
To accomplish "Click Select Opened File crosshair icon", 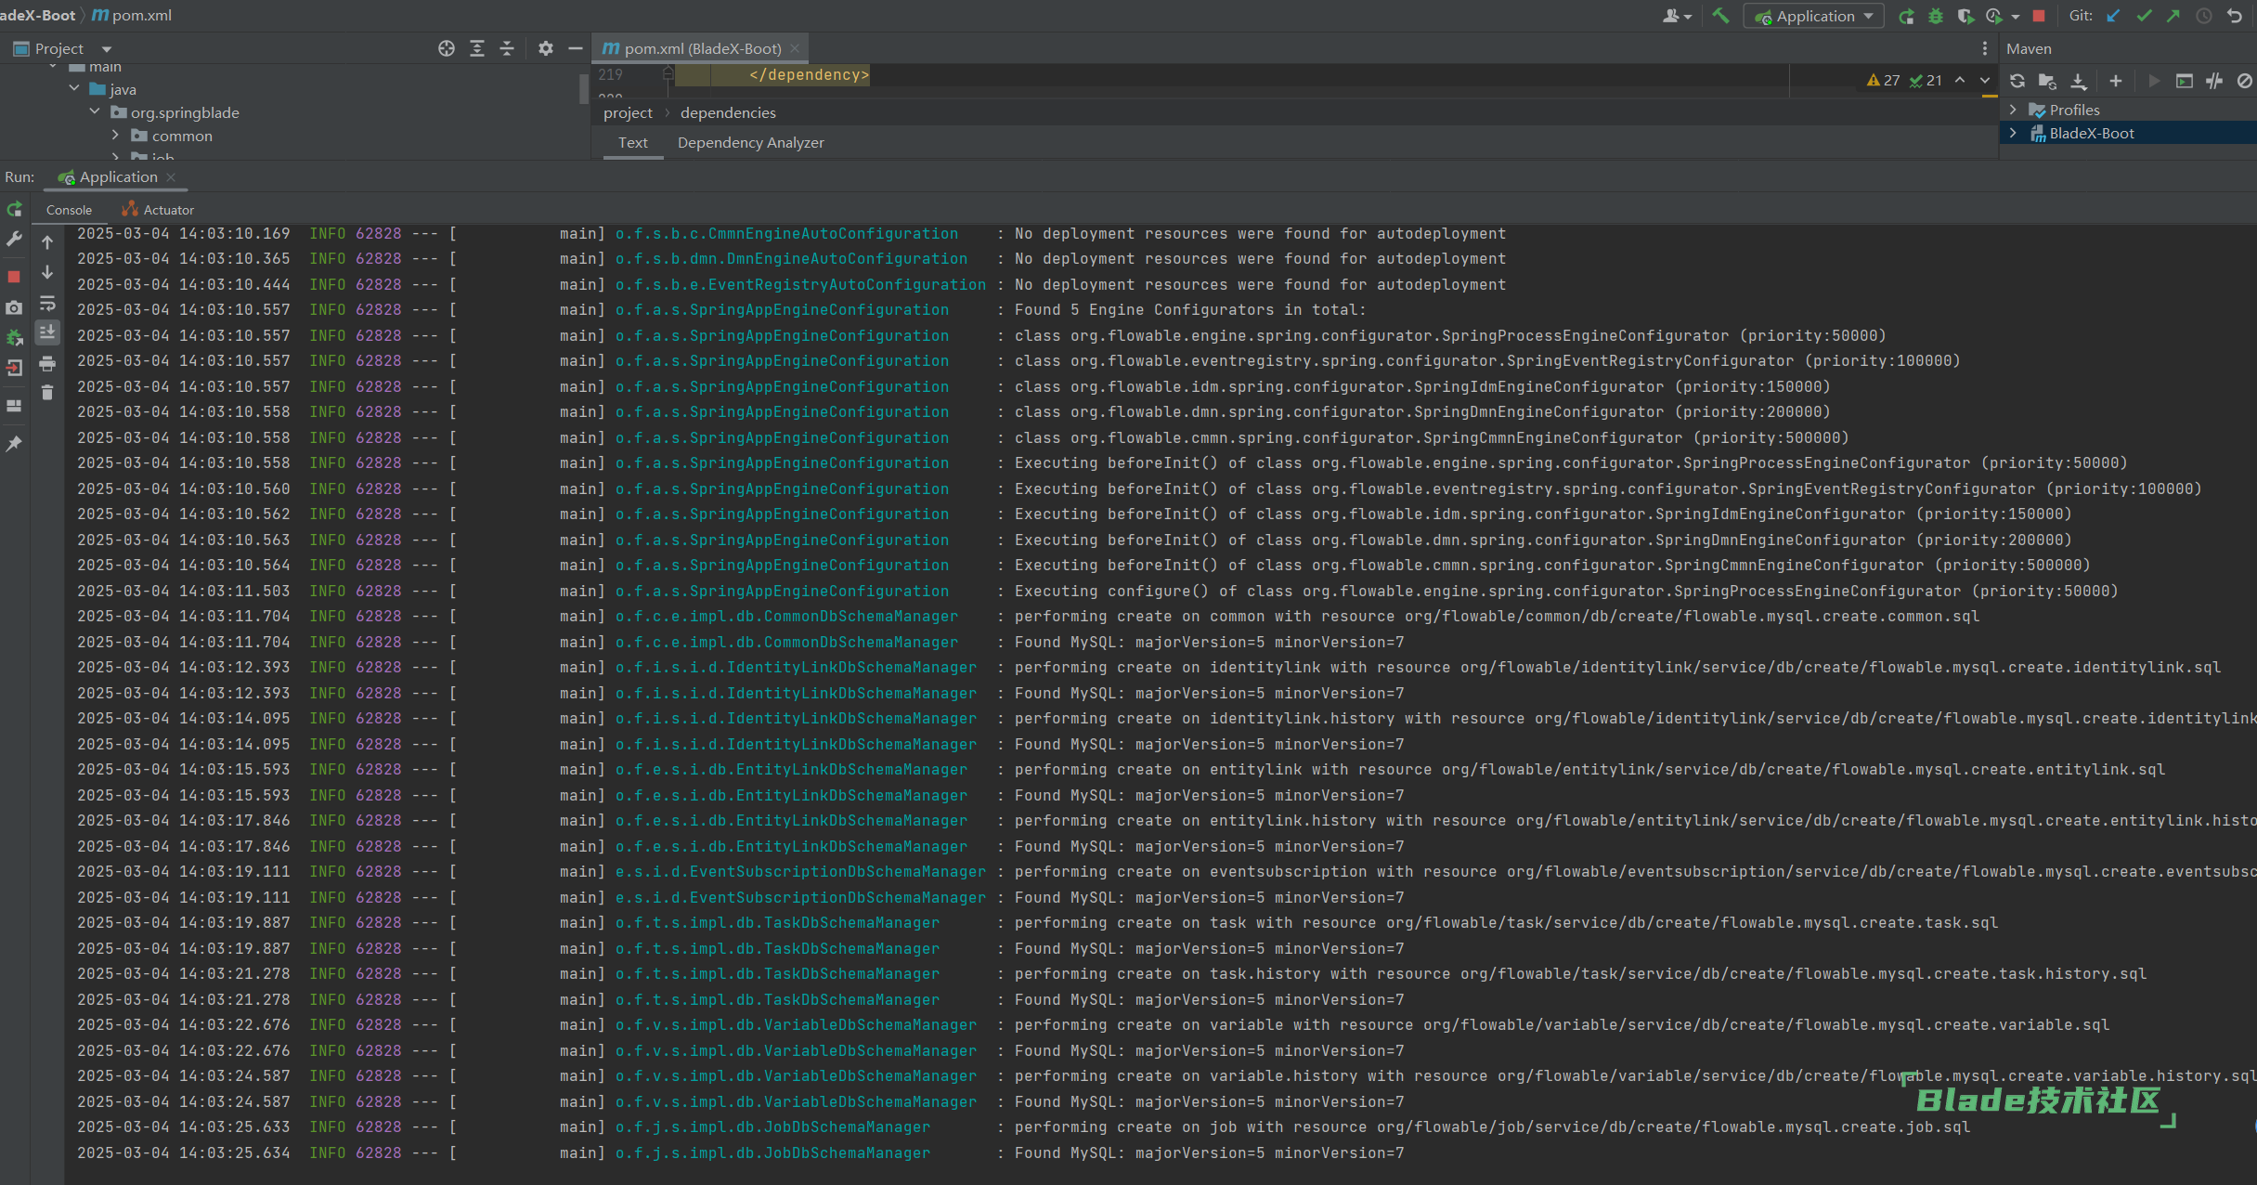I will click(x=447, y=48).
